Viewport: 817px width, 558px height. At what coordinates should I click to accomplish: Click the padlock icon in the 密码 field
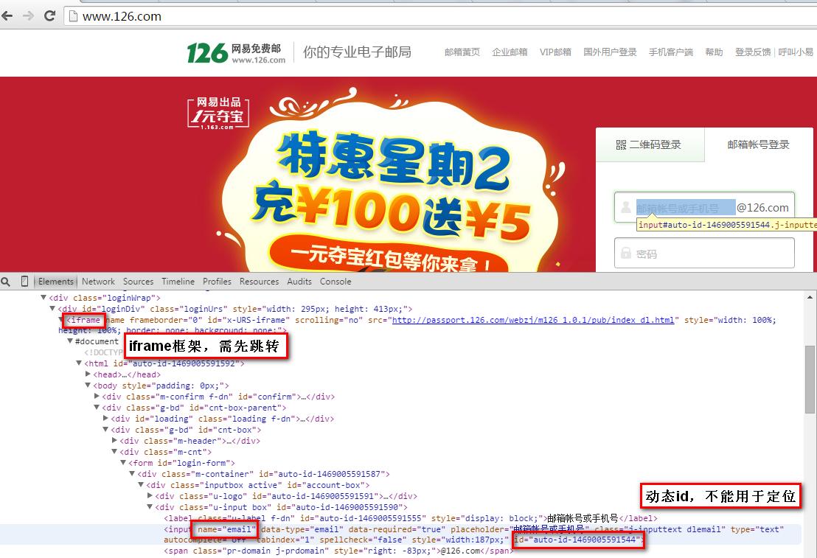pyautogui.click(x=625, y=253)
